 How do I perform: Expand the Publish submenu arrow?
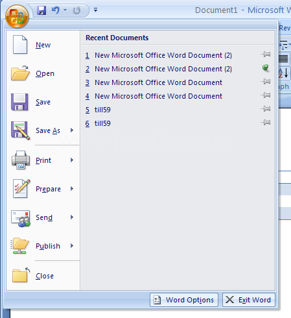click(72, 245)
